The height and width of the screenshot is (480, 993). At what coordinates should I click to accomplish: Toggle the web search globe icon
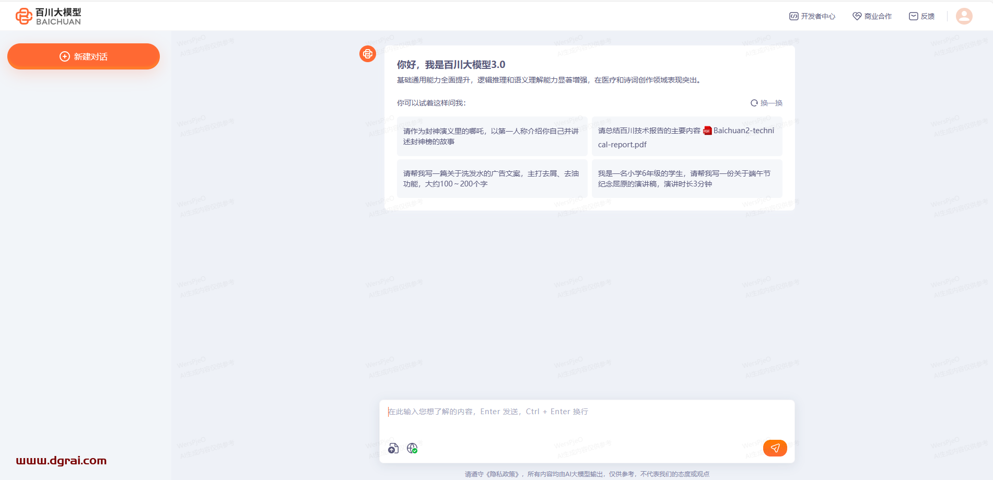point(412,448)
